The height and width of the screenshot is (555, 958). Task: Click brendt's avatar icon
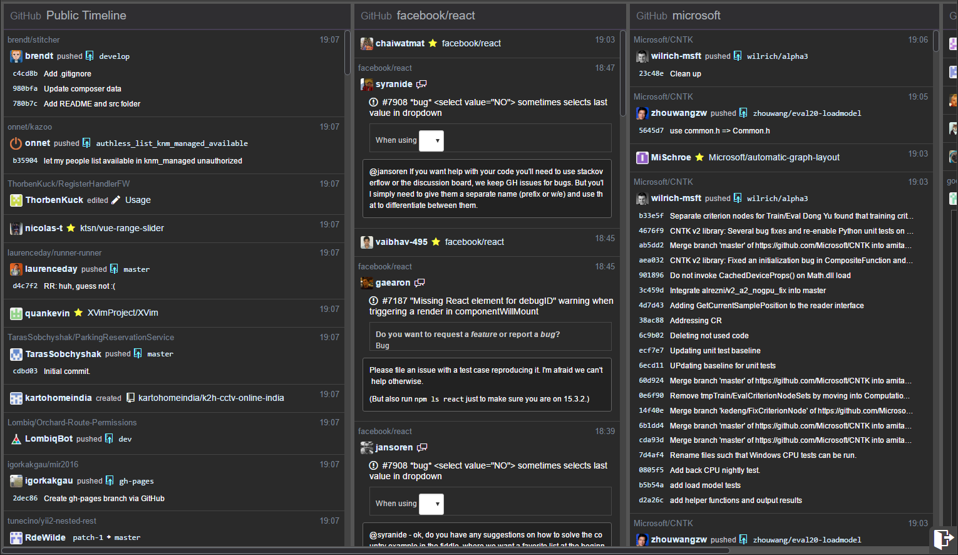click(16, 56)
